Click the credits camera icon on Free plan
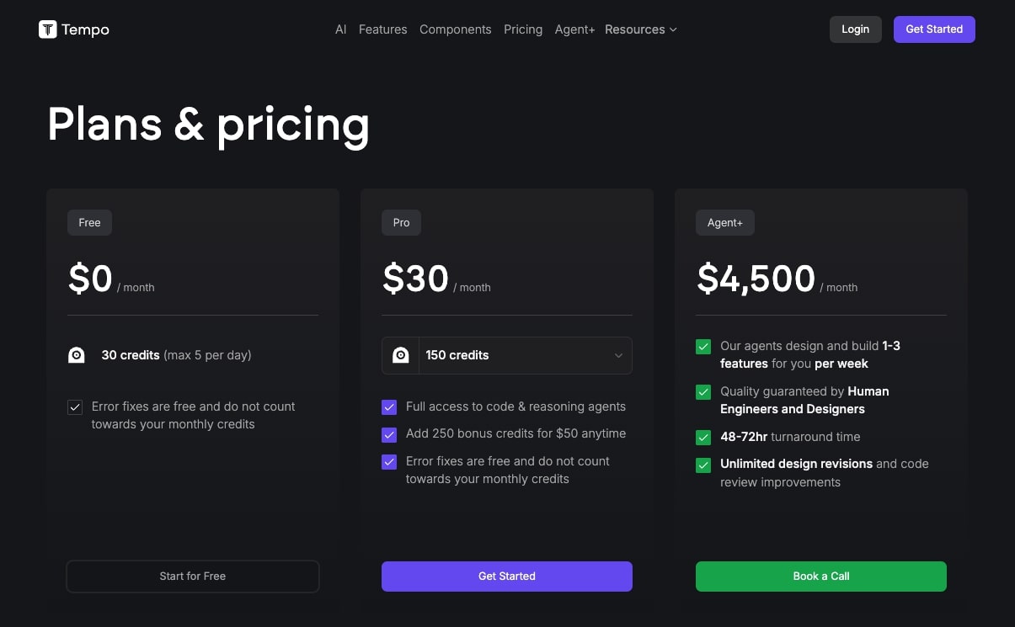This screenshot has height=627, width=1015. coord(77,355)
